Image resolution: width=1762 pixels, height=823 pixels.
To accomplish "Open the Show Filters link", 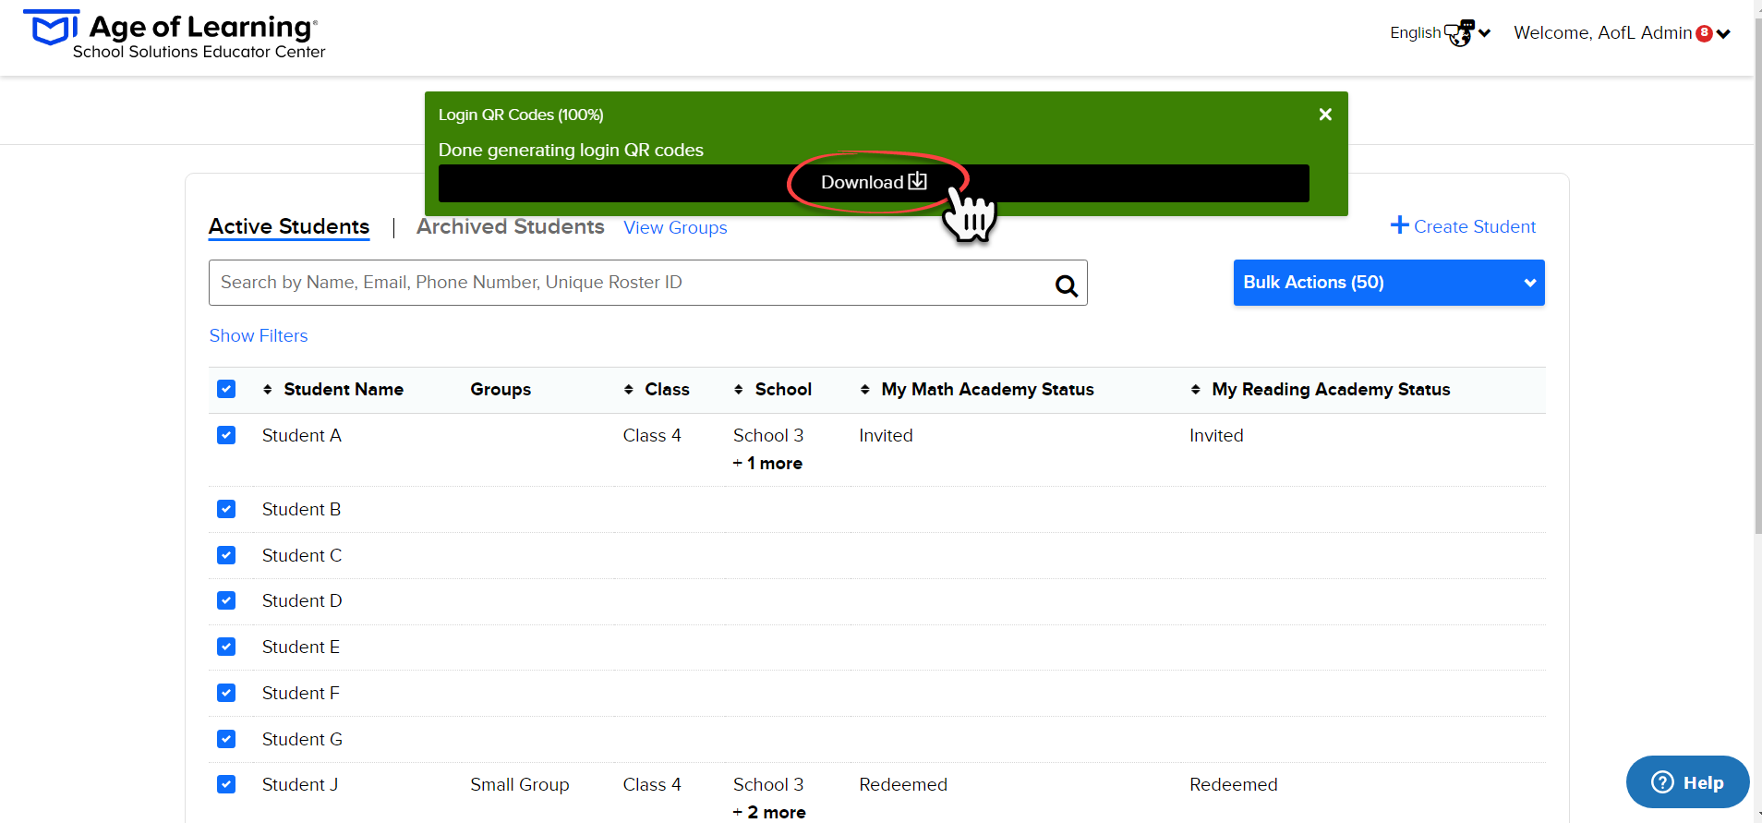I will (259, 336).
